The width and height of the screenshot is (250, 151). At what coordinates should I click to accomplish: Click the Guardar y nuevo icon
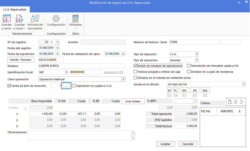pos(19,19)
